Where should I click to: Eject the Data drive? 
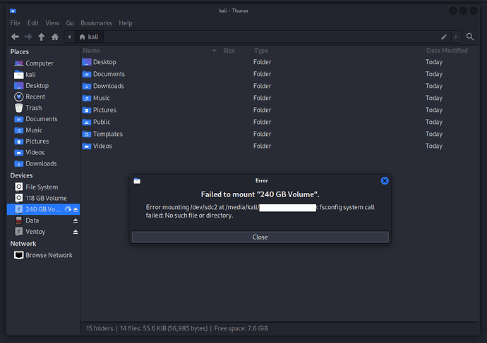click(76, 220)
